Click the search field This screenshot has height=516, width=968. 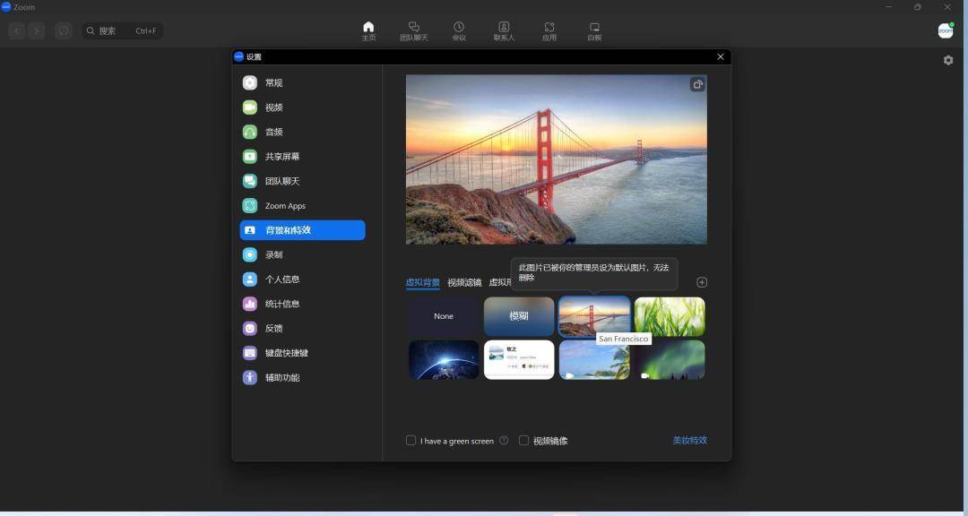tap(121, 30)
